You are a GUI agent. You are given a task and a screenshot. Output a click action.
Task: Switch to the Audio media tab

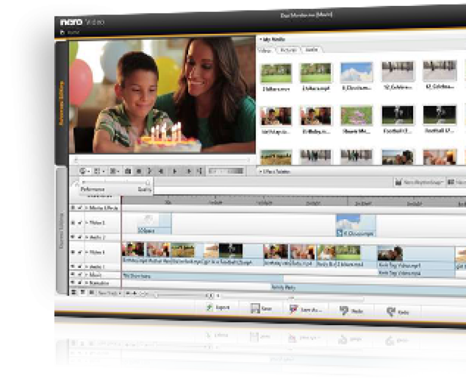tap(312, 50)
